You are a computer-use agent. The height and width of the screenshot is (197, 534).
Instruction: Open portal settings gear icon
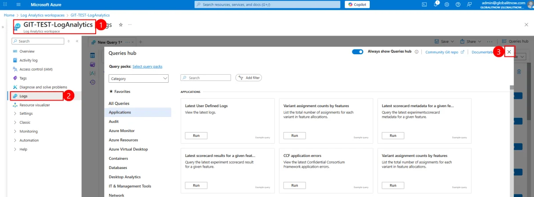(446, 4)
